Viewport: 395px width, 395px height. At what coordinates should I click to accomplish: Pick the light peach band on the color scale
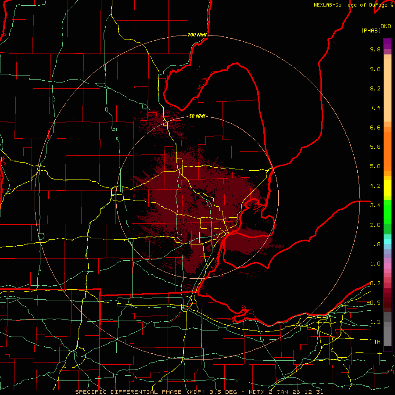[x=388, y=90]
